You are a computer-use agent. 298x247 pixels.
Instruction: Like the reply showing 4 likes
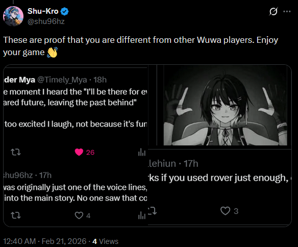click(x=79, y=215)
